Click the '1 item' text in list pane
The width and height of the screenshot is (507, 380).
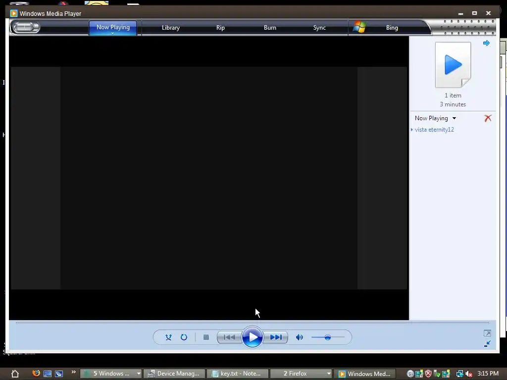[x=453, y=95]
